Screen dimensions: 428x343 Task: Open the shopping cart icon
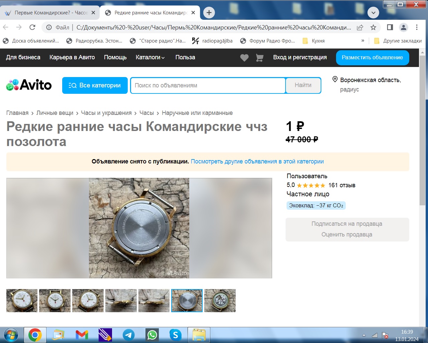[259, 58]
